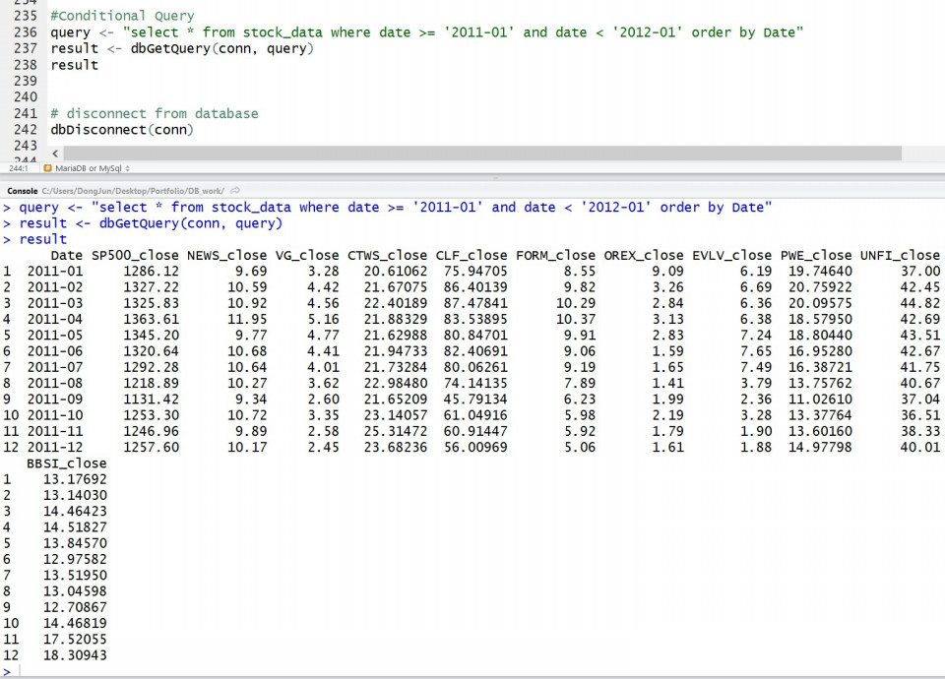Screen dimensions: 945x679
Task: Place cursor at the empty console prompt
Action: (x=21, y=670)
